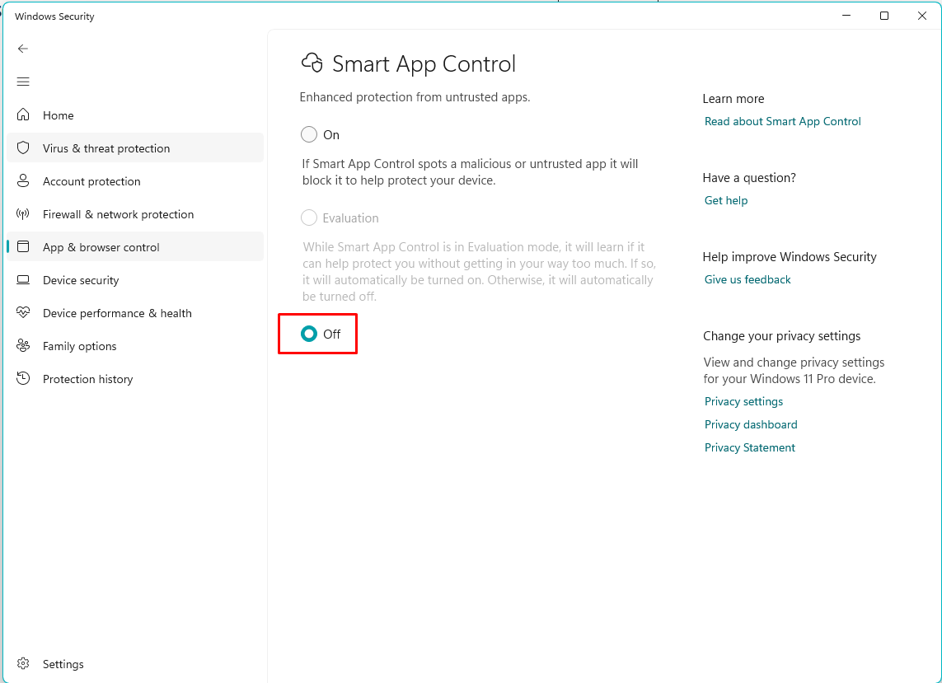Select the Off radio button
The image size is (942, 683).
point(309,334)
